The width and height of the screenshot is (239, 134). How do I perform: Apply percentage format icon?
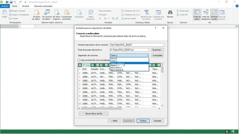click(105, 19)
